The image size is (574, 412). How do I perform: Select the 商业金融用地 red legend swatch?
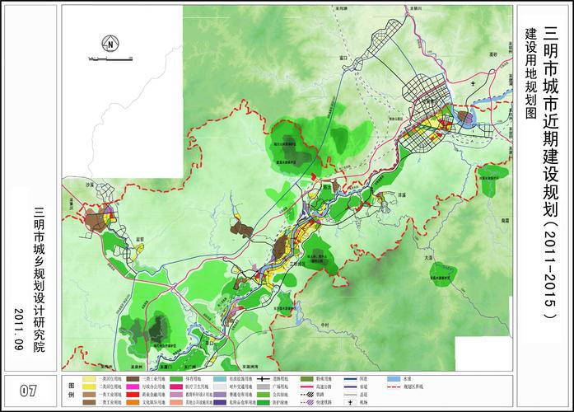coord(133,396)
